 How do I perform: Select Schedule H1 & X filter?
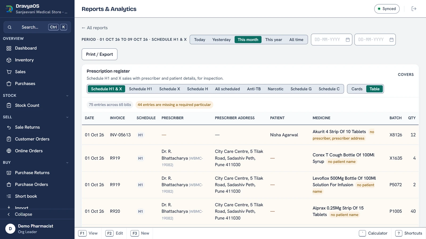point(106,89)
